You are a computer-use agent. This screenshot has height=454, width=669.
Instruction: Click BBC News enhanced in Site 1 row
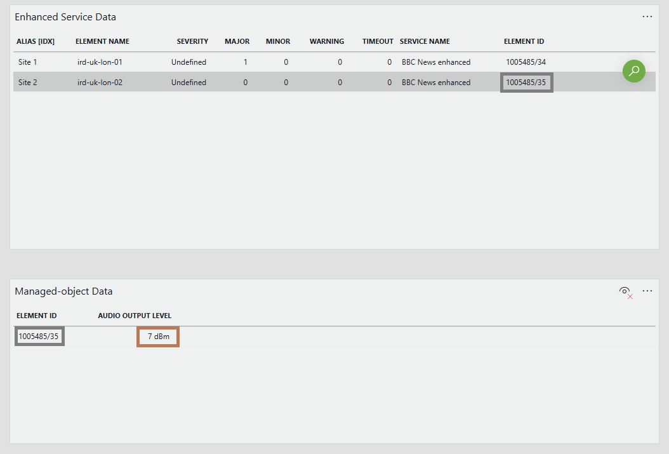pyautogui.click(x=436, y=62)
